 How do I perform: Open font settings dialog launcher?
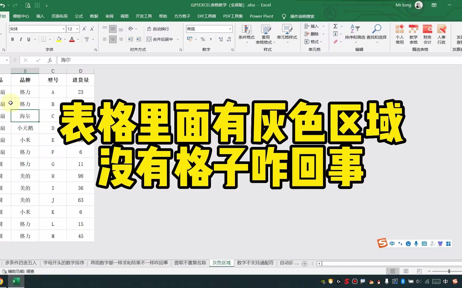tap(96, 50)
